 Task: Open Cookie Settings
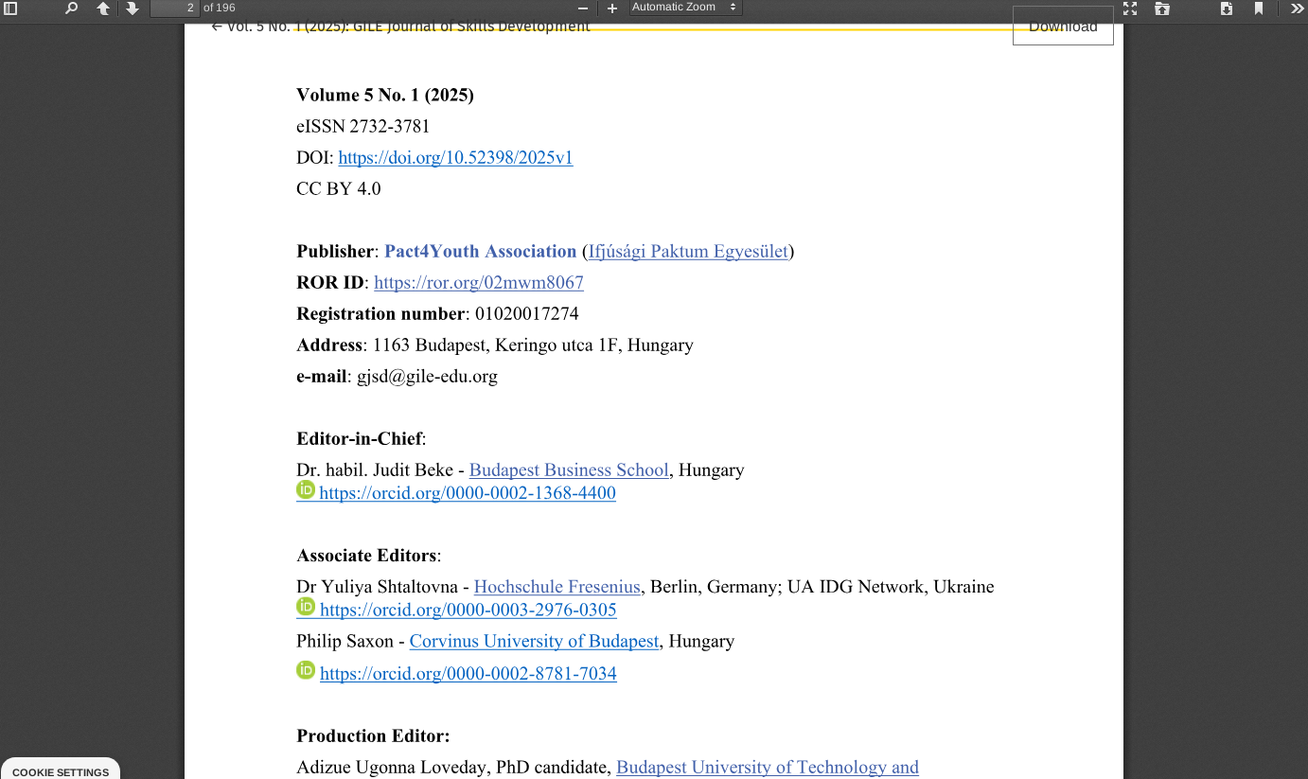click(61, 771)
